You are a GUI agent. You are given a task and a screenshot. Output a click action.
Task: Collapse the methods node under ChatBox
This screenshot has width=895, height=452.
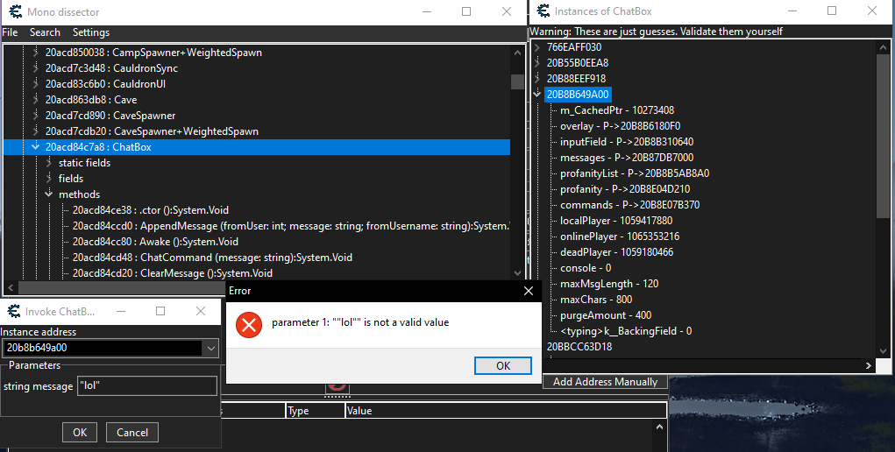click(x=49, y=194)
